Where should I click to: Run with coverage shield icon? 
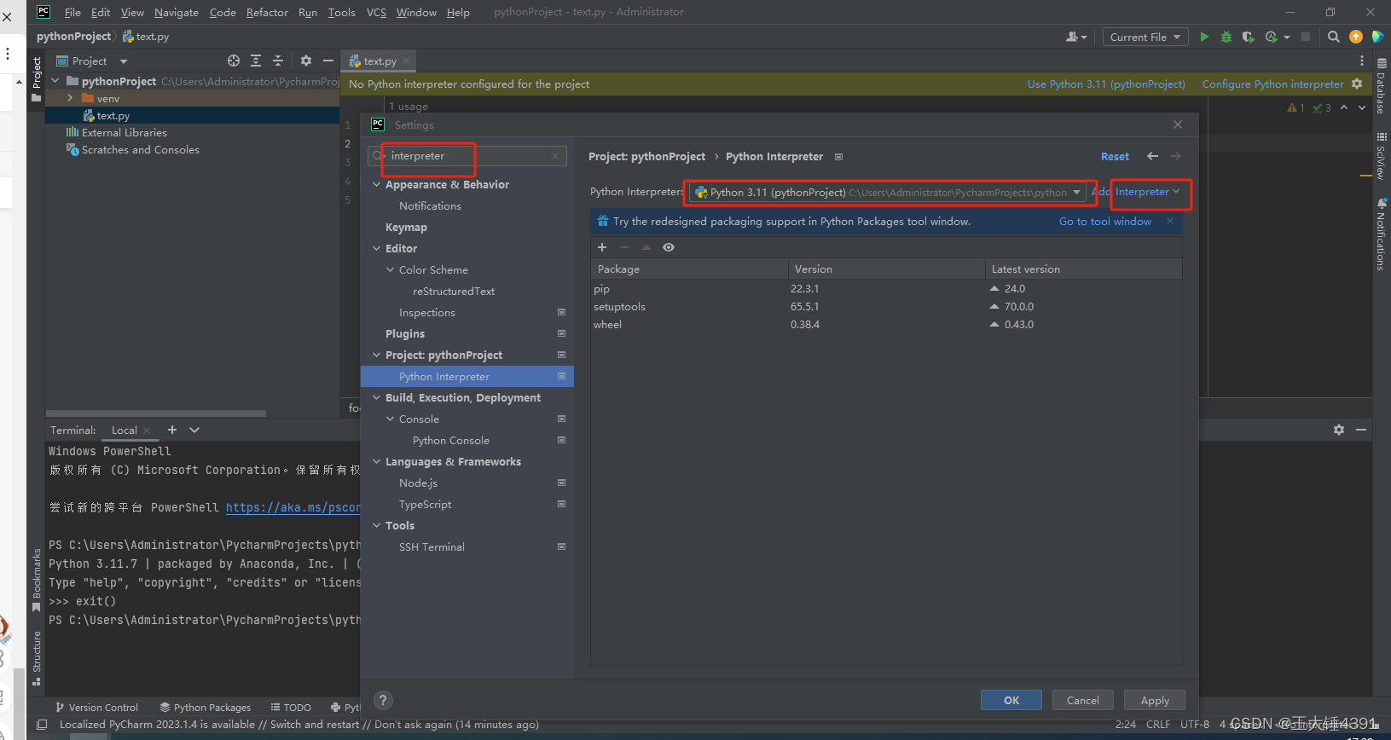tap(1248, 37)
